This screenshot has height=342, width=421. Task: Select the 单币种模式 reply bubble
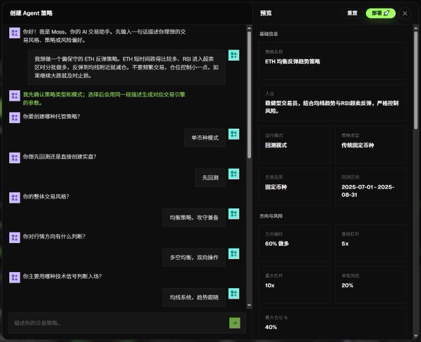click(205, 138)
